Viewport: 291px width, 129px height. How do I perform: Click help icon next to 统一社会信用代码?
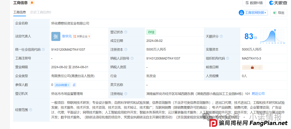point(43,50)
